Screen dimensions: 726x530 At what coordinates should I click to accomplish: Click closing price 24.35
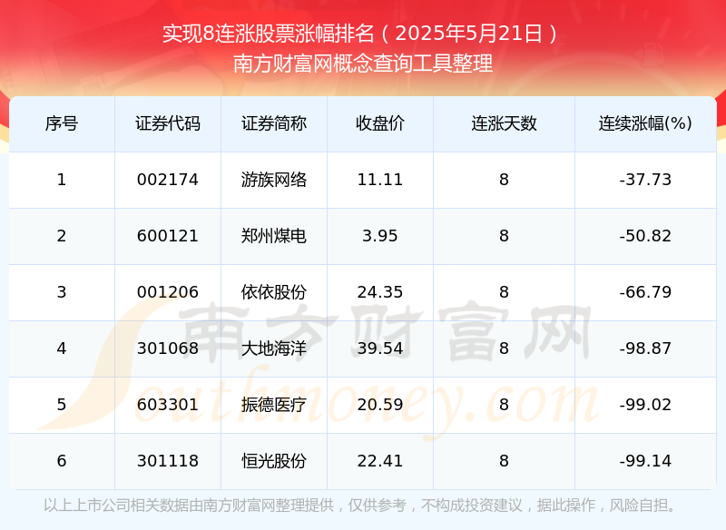[x=380, y=292]
